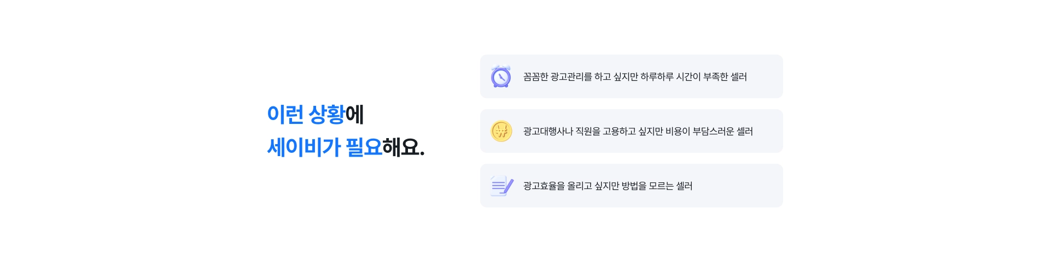Click '고용하고' in the second card
Screen dimensions: 1050x262
click(619, 131)
